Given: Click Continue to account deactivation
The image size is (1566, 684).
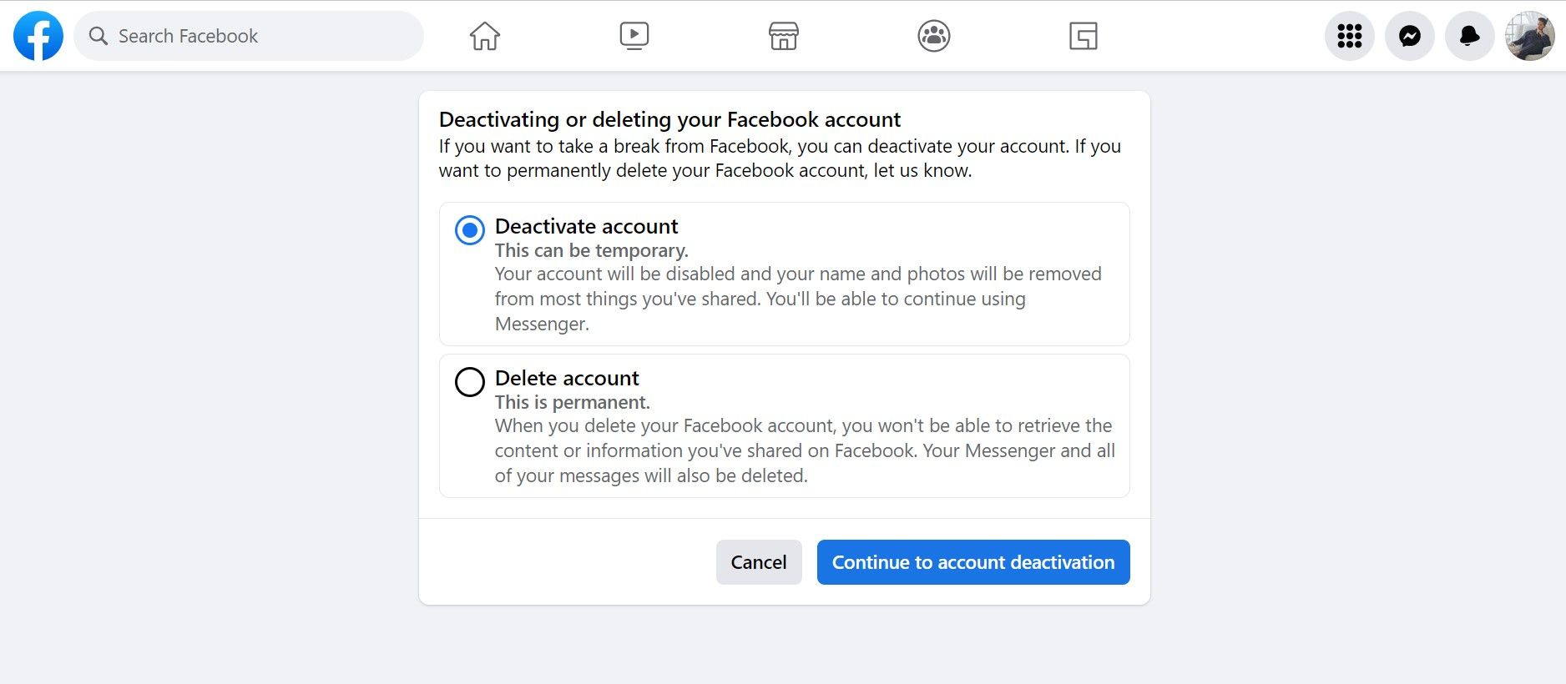Looking at the screenshot, I should (x=972, y=562).
